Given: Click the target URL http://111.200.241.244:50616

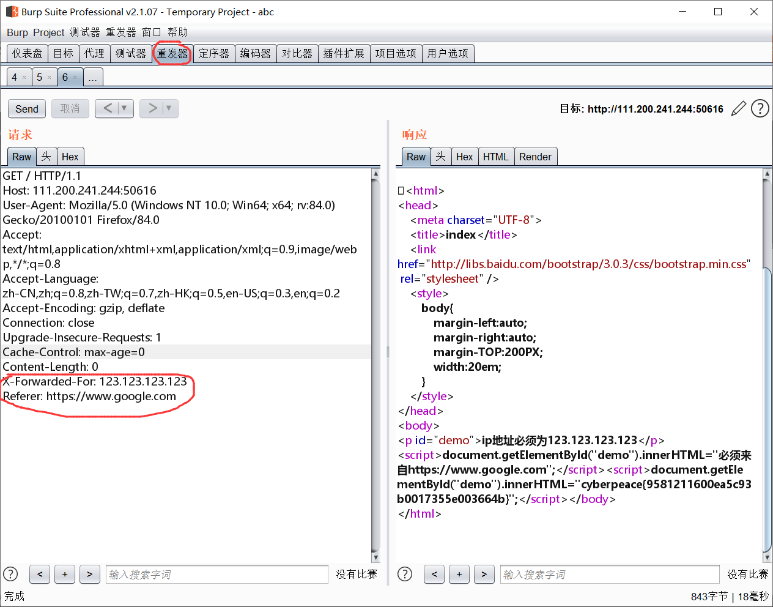Looking at the screenshot, I should pyautogui.click(x=656, y=109).
